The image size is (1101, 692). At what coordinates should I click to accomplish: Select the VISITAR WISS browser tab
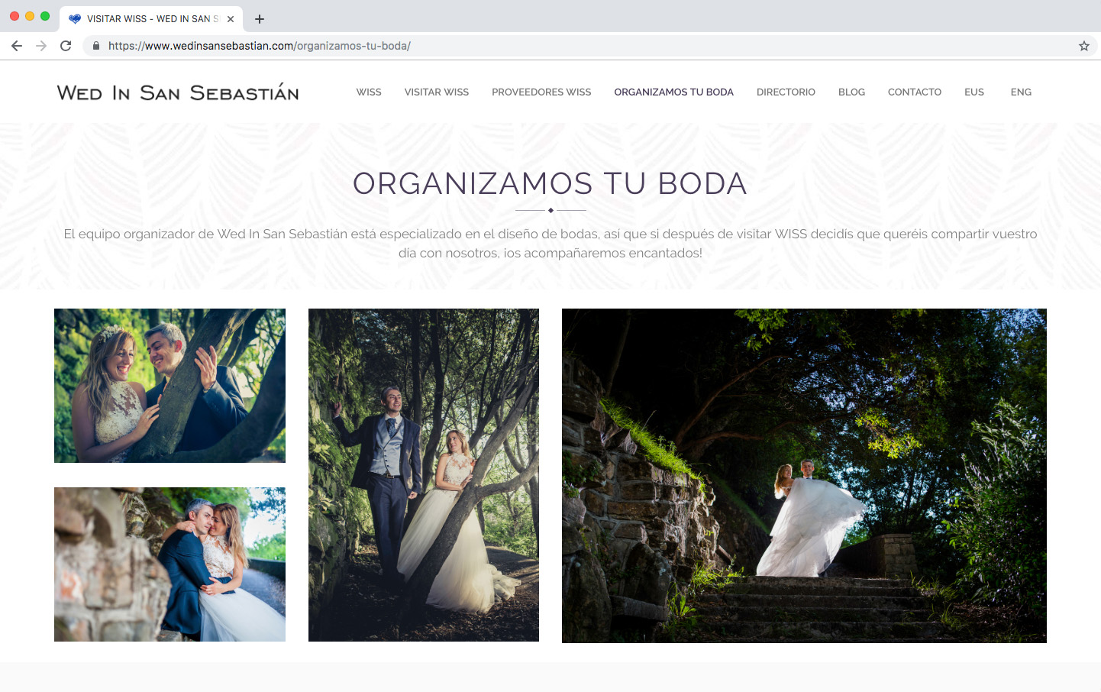(151, 19)
